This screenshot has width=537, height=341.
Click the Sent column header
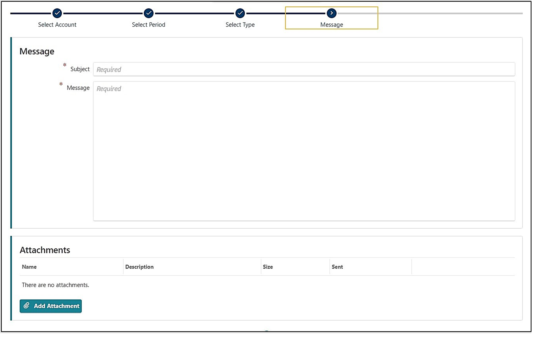pyautogui.click(x=337, y=267)
